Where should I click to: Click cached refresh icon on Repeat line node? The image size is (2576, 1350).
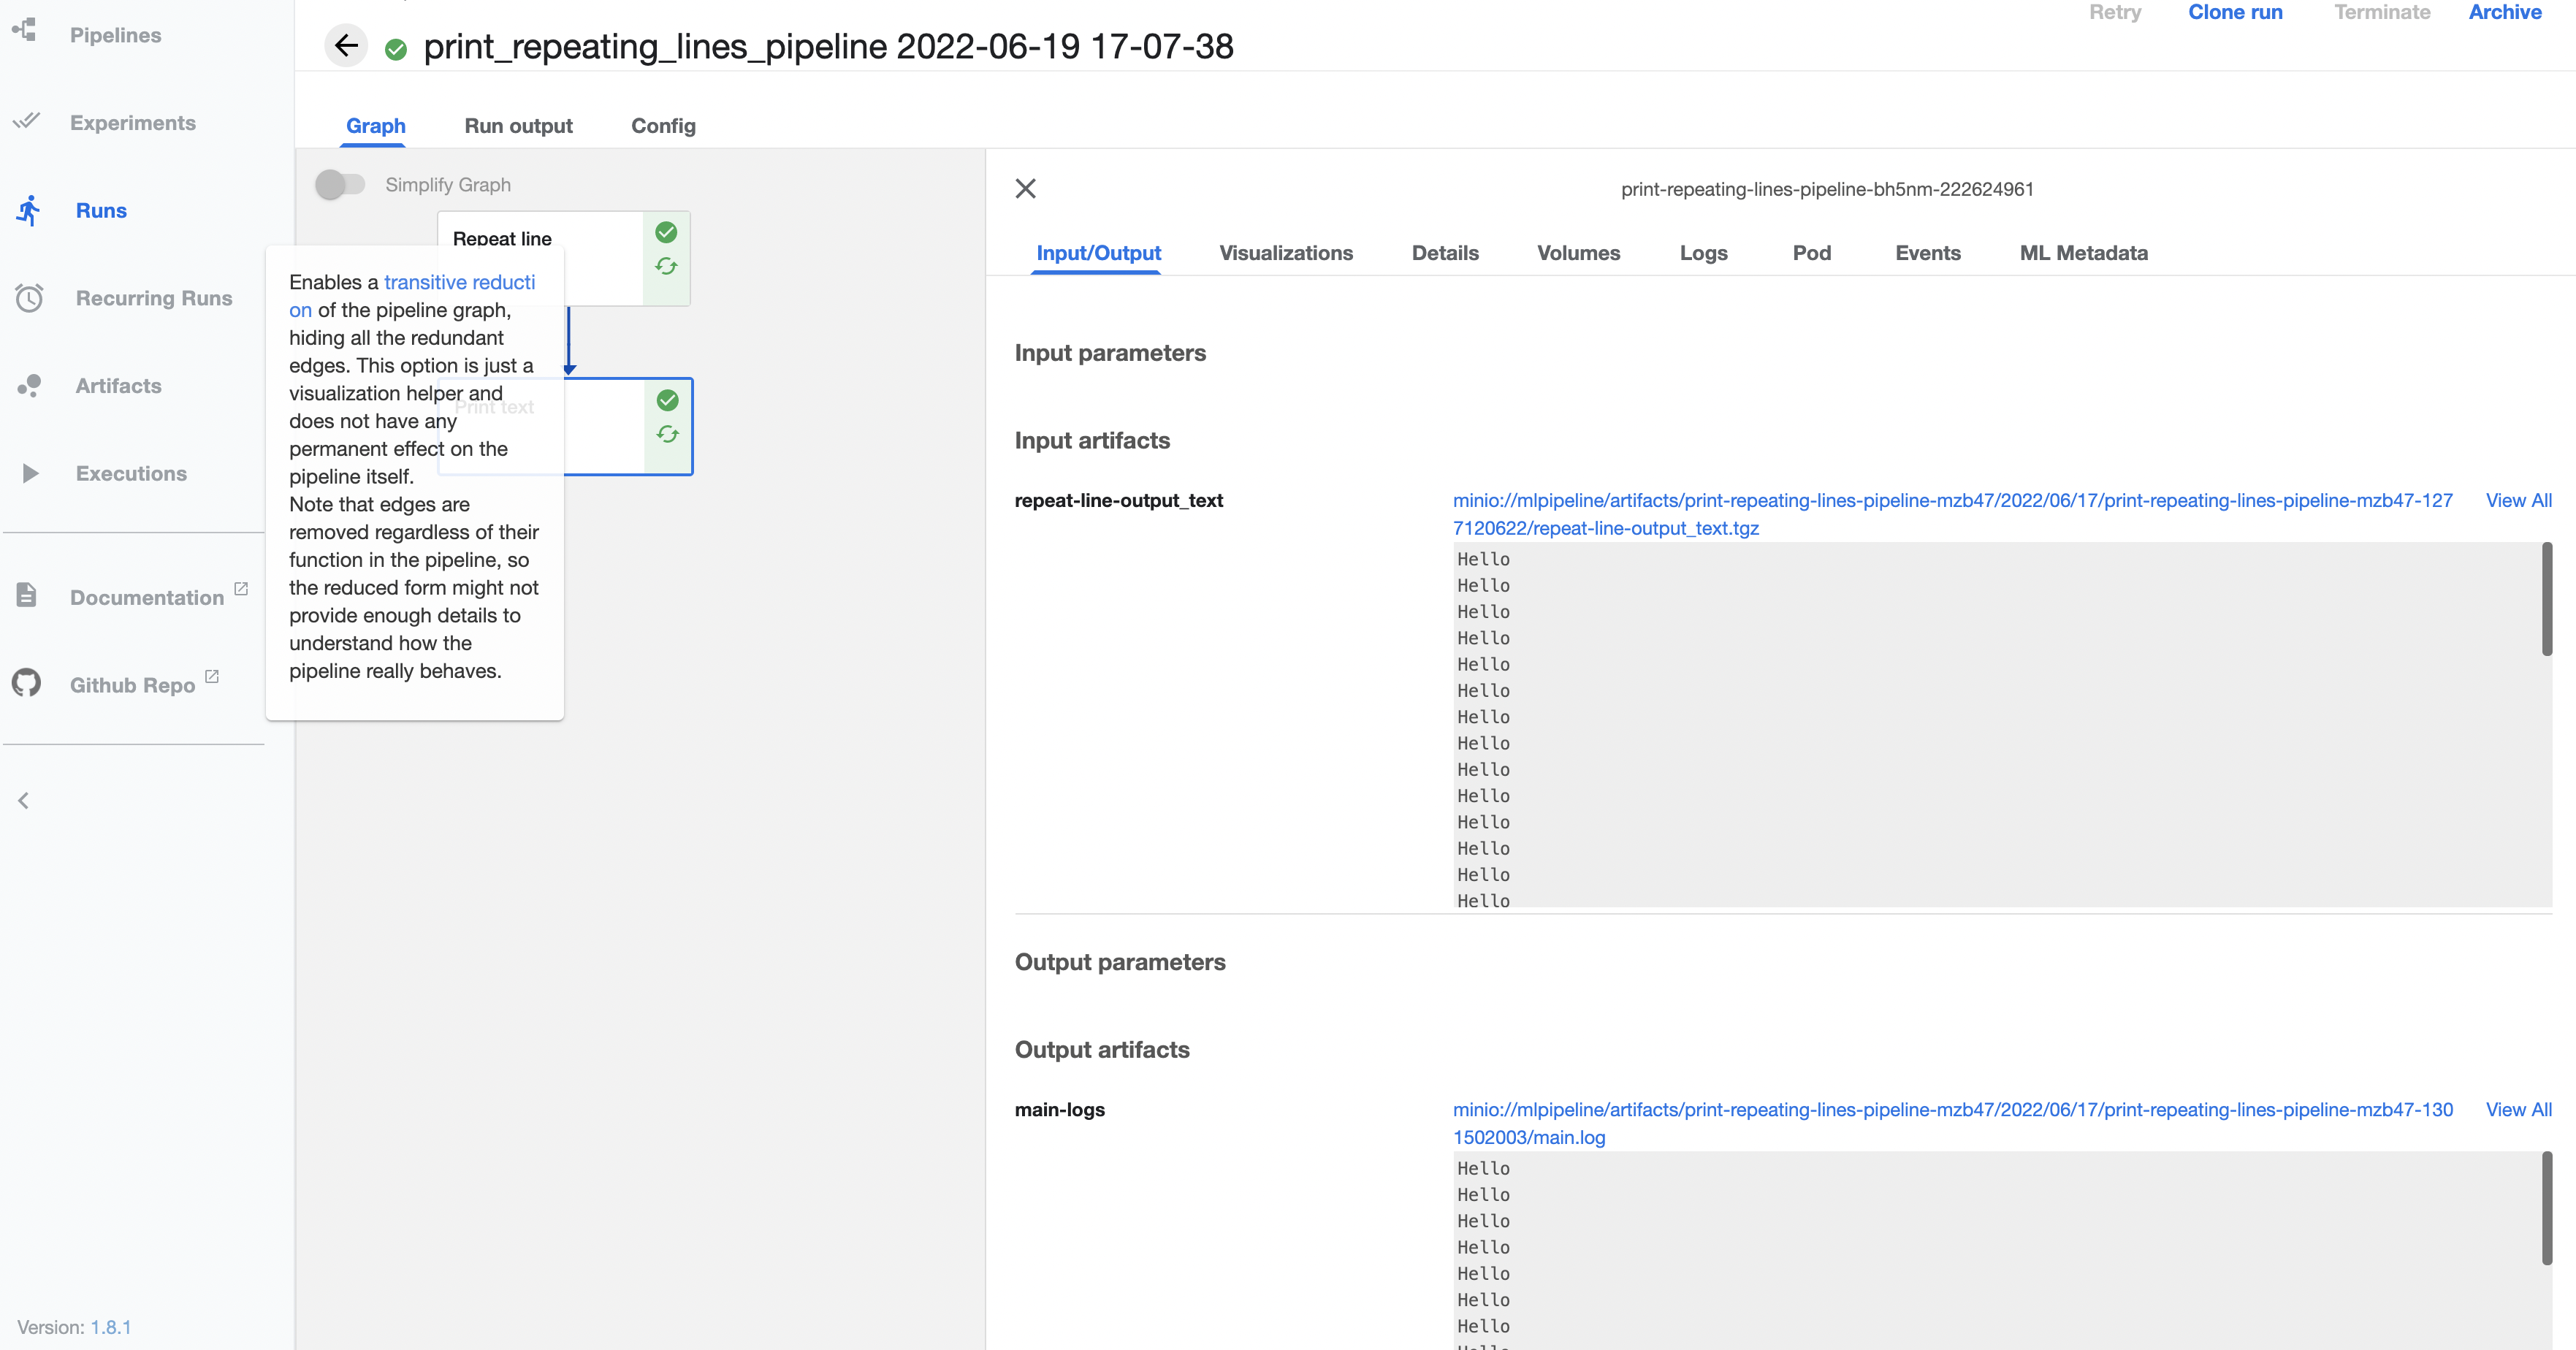pos(666,266)
